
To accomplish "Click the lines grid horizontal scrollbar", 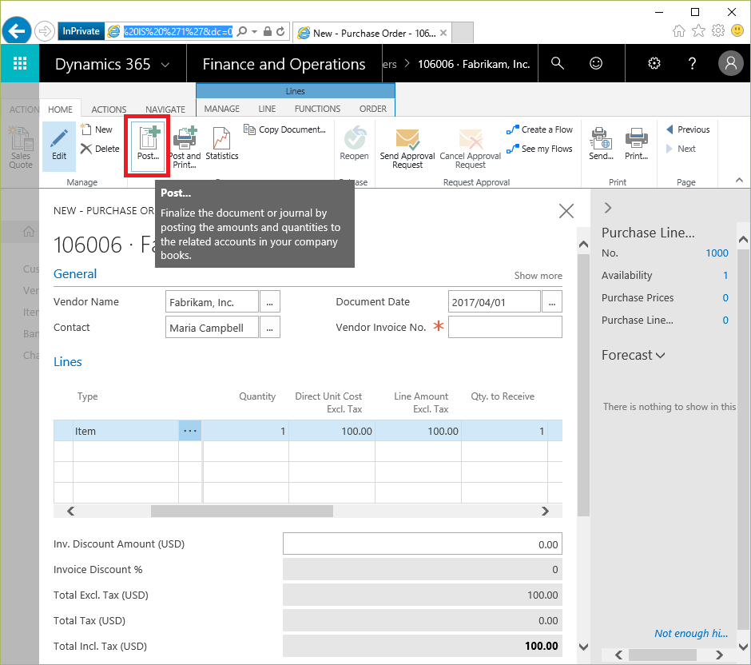I will (x=242, y=512).
